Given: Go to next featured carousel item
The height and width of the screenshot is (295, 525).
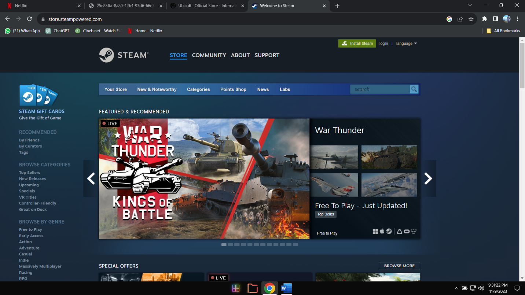Looking at the screenshot, I should pyautogui.click(x=428, y=178).
